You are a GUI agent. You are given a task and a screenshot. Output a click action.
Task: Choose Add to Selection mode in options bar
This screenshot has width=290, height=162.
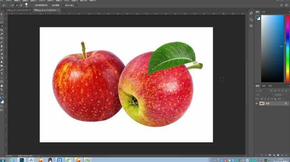pos(16,5)
